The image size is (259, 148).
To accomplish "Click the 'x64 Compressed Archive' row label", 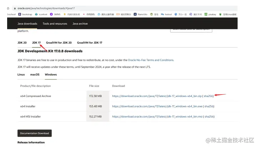I will (x=36, y=96).
